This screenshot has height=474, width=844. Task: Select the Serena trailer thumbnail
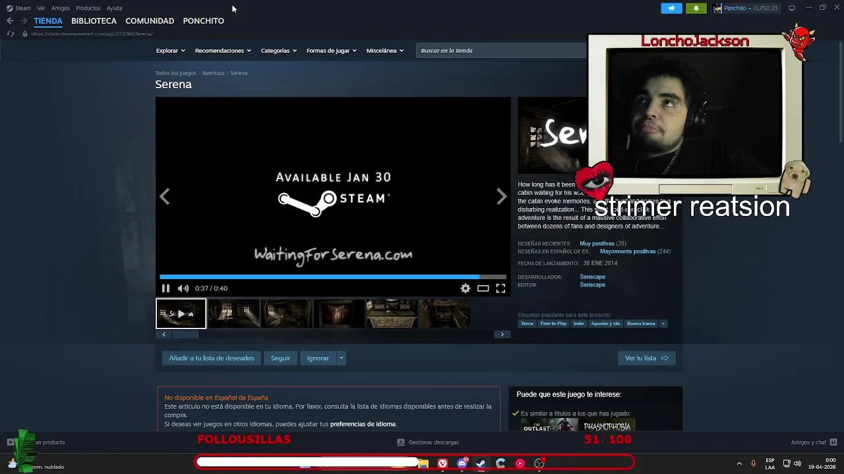[181, 313]
